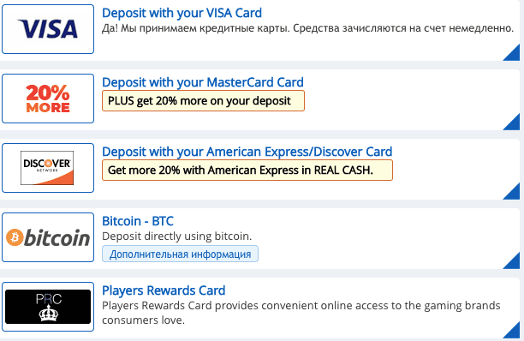Select the black PRC crown card logo
Image resolution: width=524 pixels, height=341 pixels.
tap(48, 307)
